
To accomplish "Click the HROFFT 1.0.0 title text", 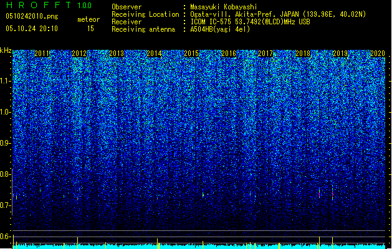I will (49, 5).
